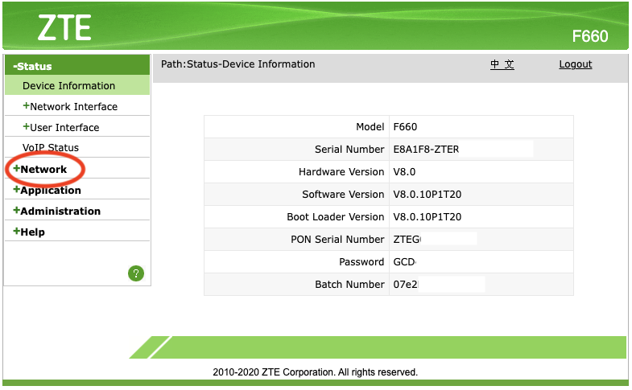The height and width of the screenshot is (390, 632).
Task: Click the Software Version label
Action: click(x=343, y=195)
